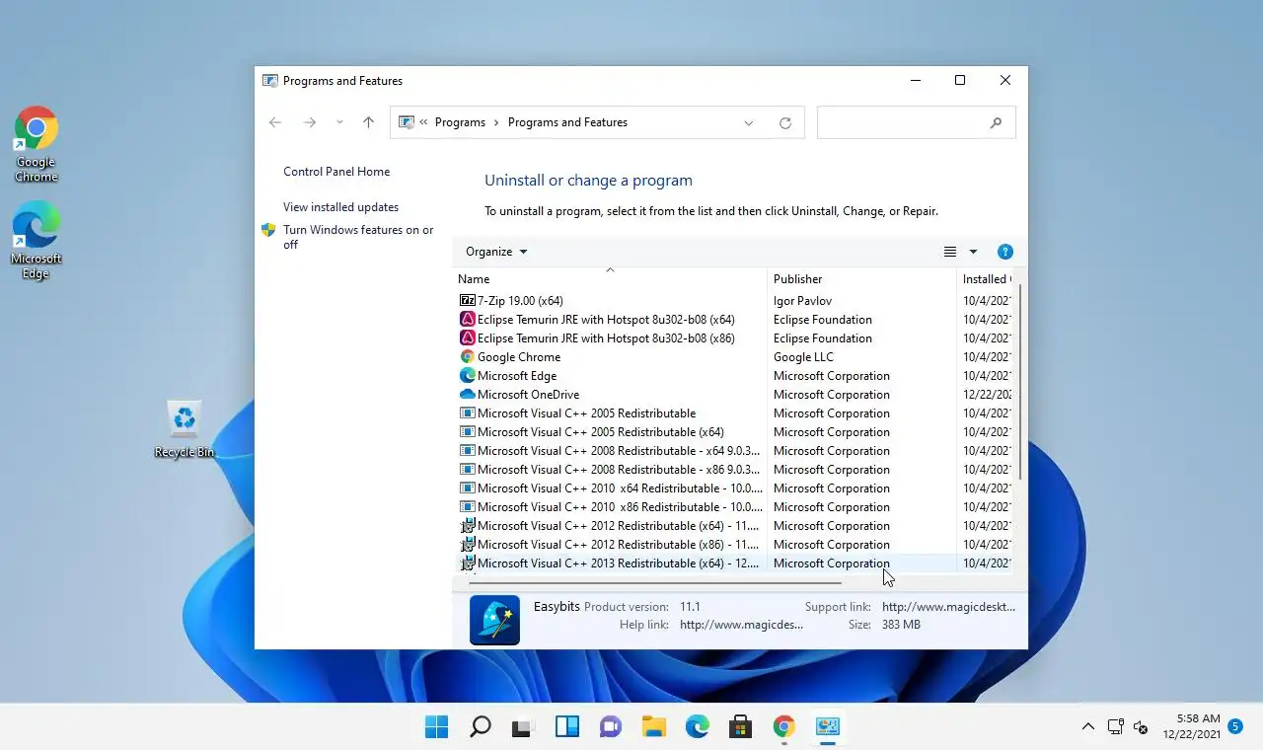Select Visual C++ 2005 Redistributable (x64) row
The image size is (1263, 750).
733,432
